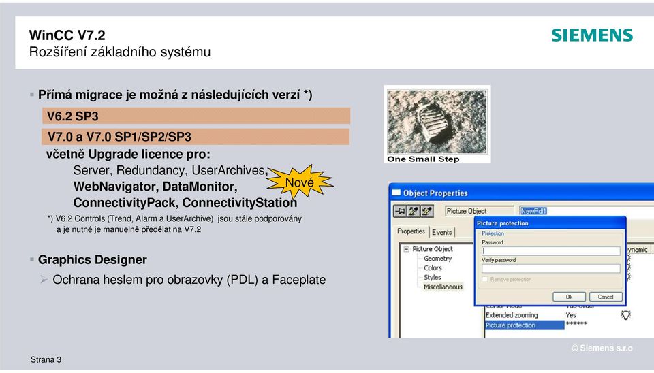Click the Picture Object type field
This screenshot has width=654, height=373.
pos(479,211)
